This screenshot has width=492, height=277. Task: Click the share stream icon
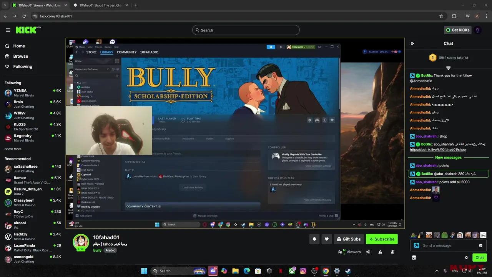[x=368, y=252]
